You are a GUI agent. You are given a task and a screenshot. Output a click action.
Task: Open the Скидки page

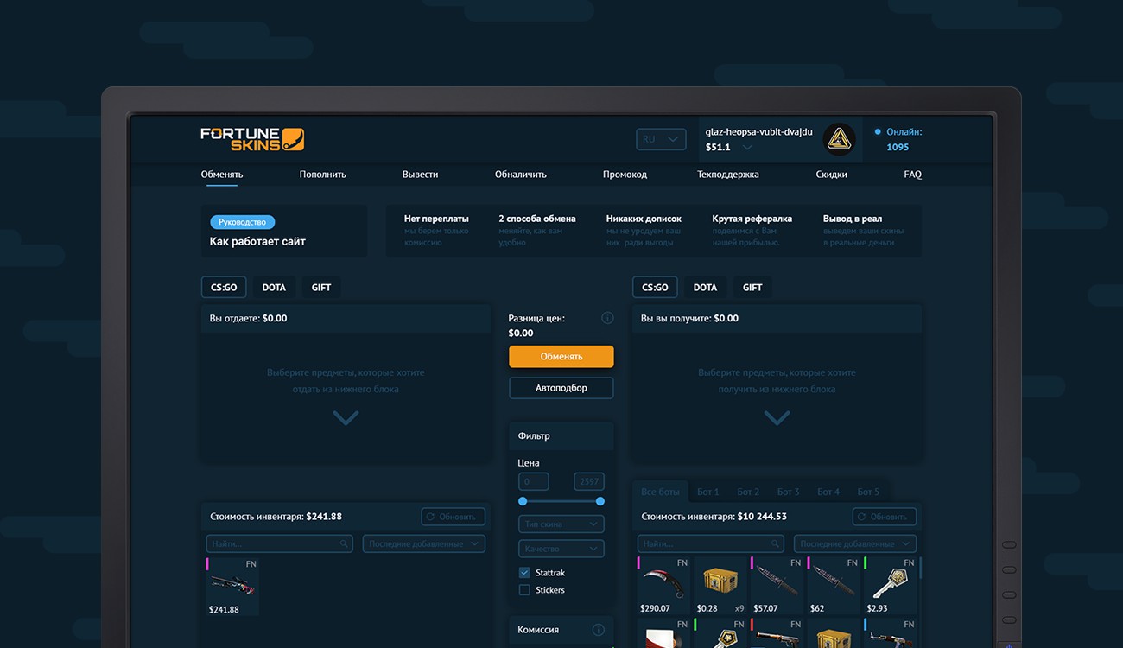tap(831, 175)
